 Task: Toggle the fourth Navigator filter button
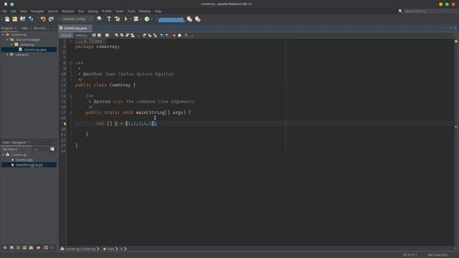(24, 248)
